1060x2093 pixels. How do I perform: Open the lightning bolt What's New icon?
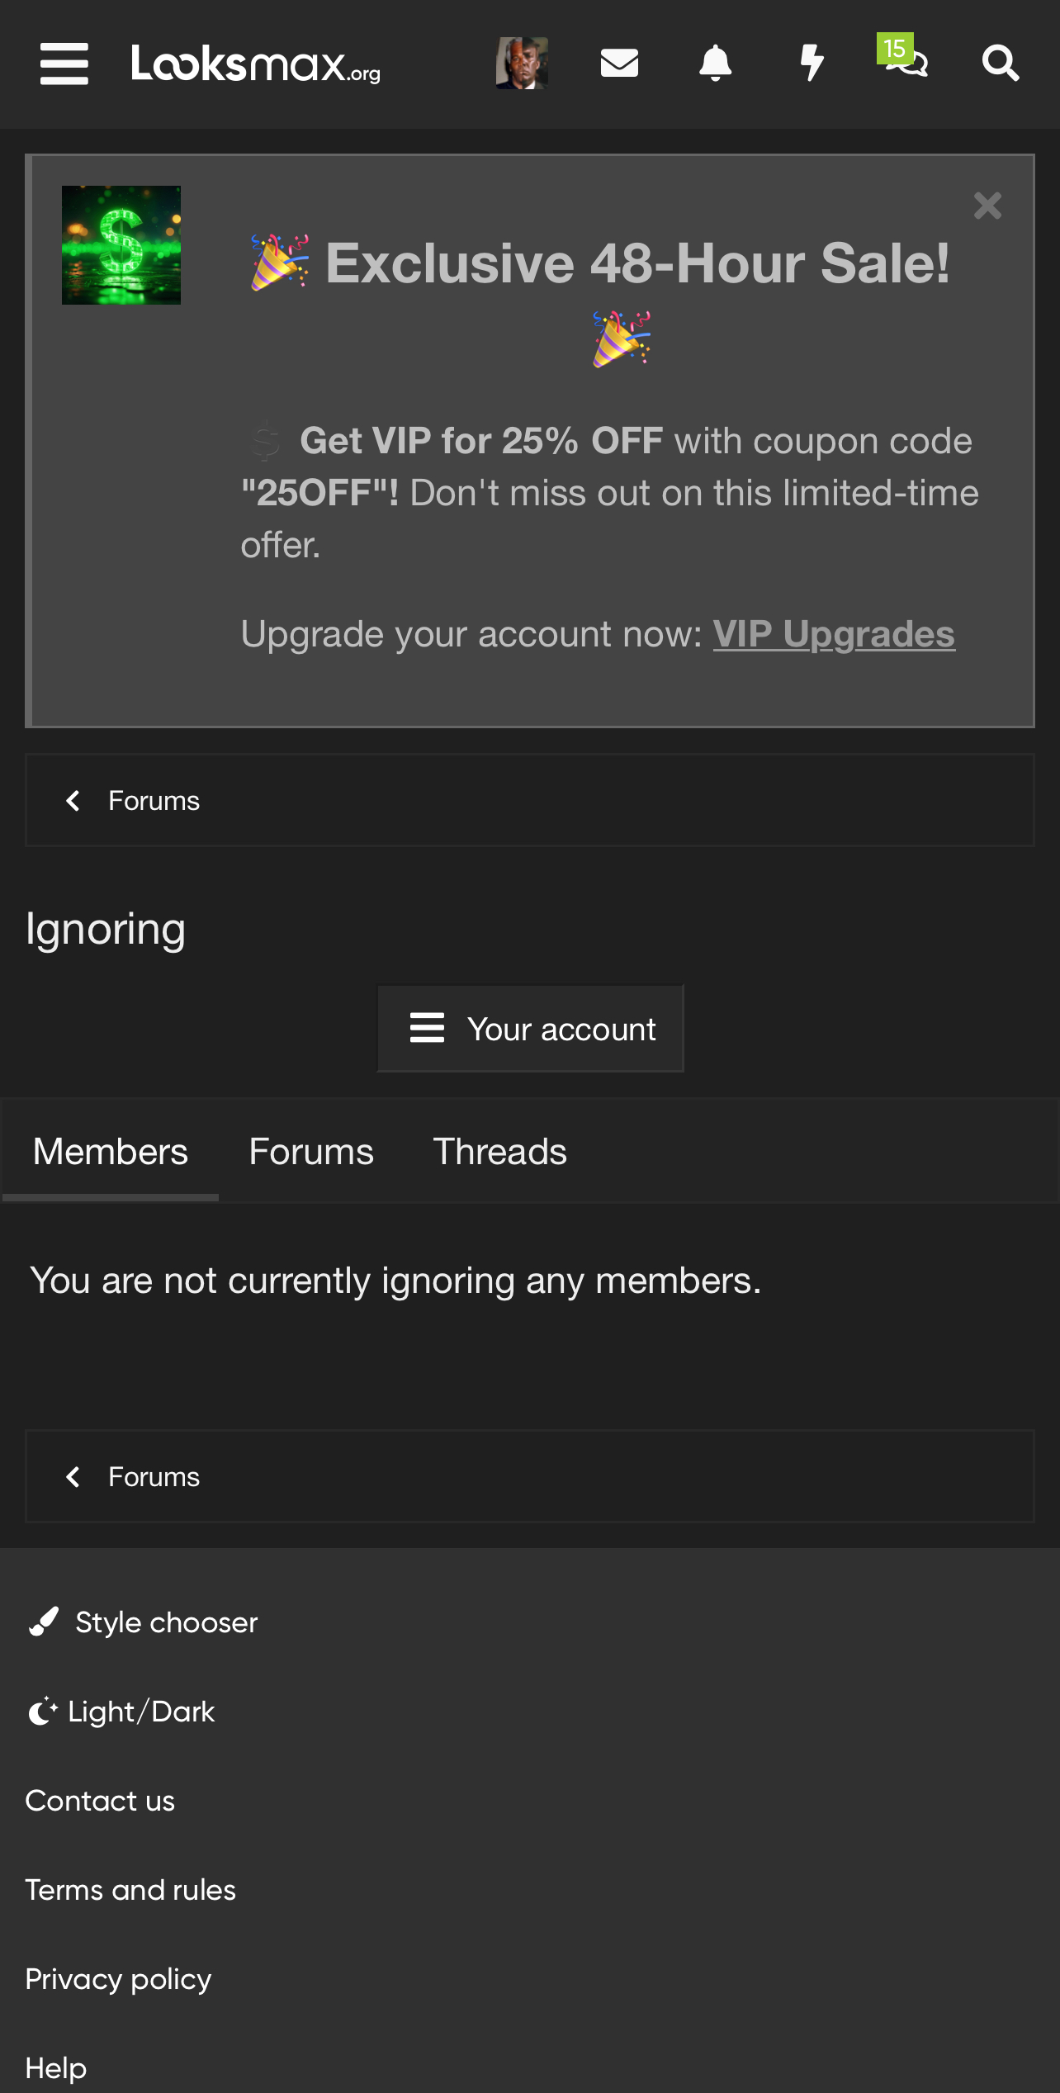pos(812,63)
